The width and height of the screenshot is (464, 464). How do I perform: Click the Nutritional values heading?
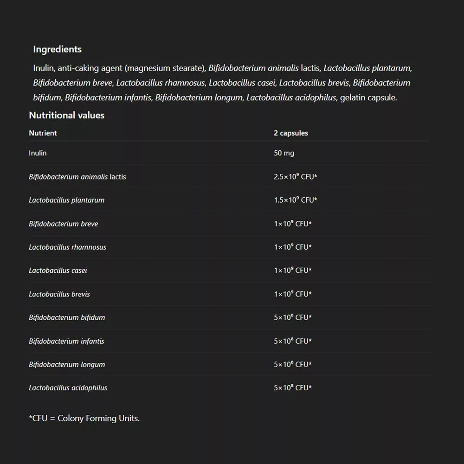click(66, 115)
